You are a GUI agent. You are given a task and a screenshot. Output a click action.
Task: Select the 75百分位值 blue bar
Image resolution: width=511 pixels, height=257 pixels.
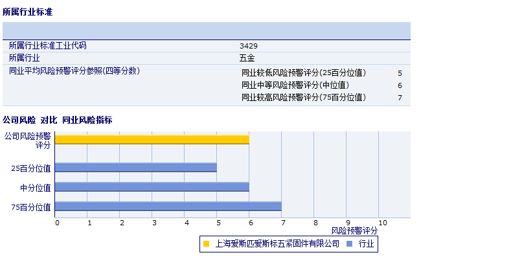point(168,207)
